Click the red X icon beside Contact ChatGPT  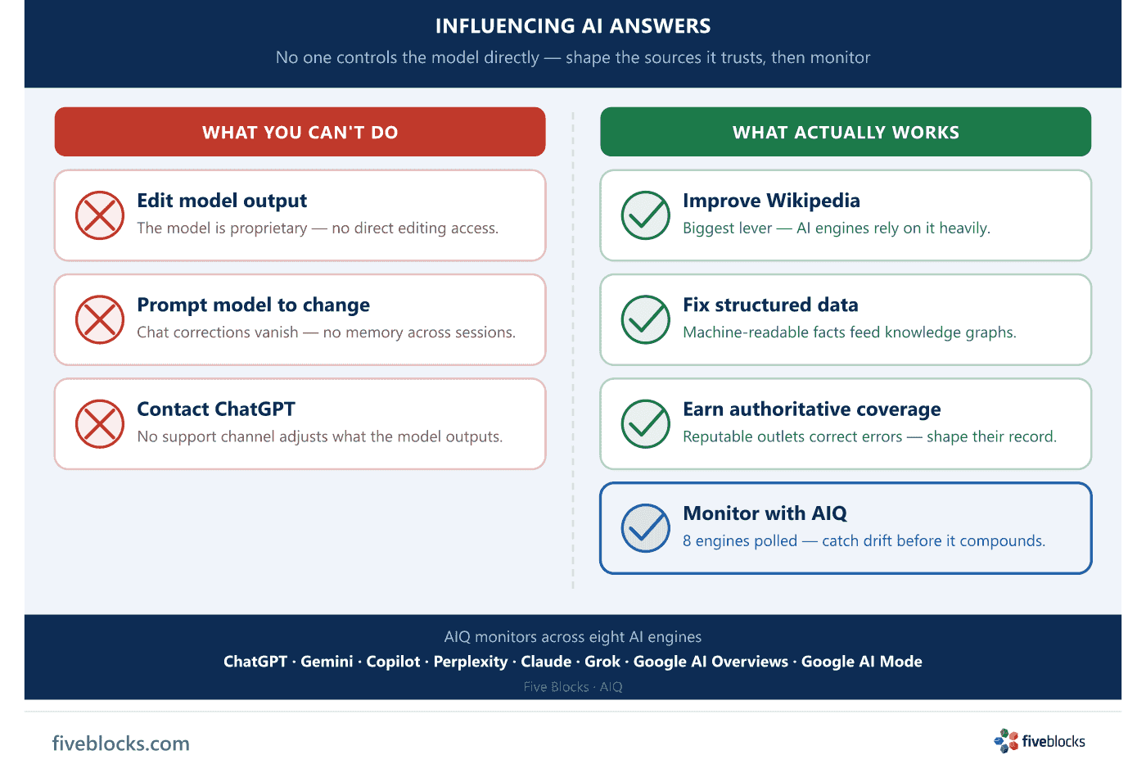click(100, 423)
